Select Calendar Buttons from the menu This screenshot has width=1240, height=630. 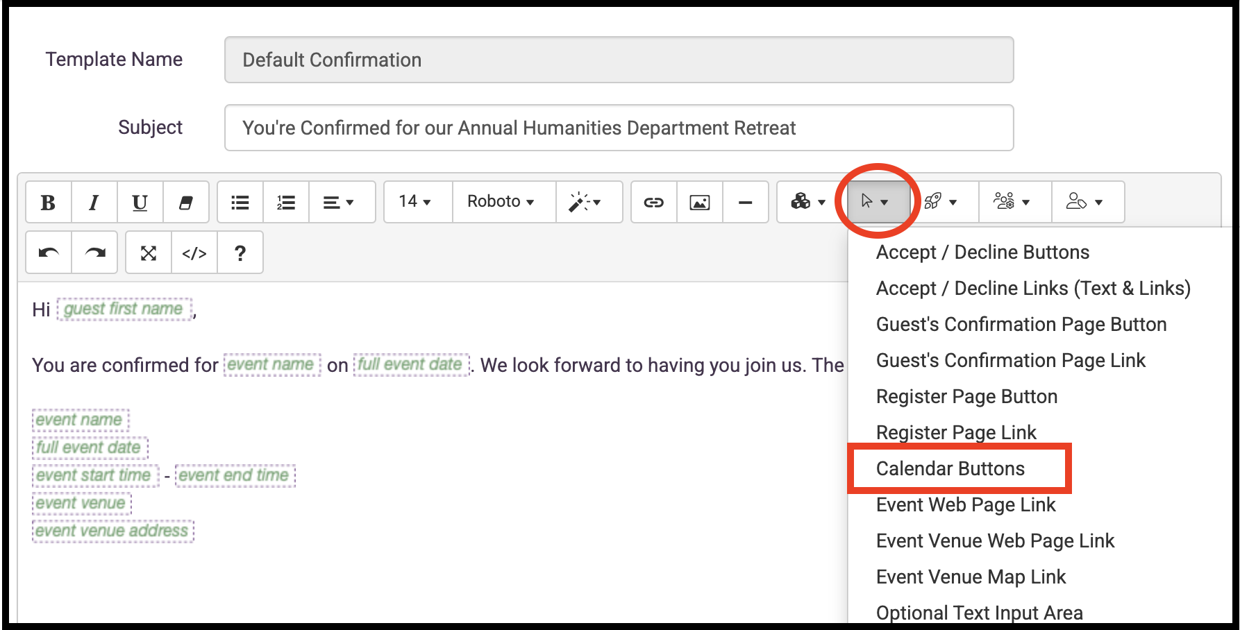(950, 469)
